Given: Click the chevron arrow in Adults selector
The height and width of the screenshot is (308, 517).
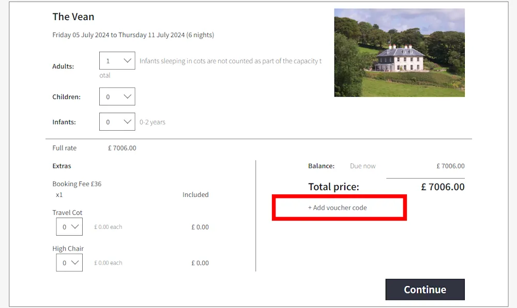Looking at the screenshot, I should pyautogui.click(x=128, y=61).
